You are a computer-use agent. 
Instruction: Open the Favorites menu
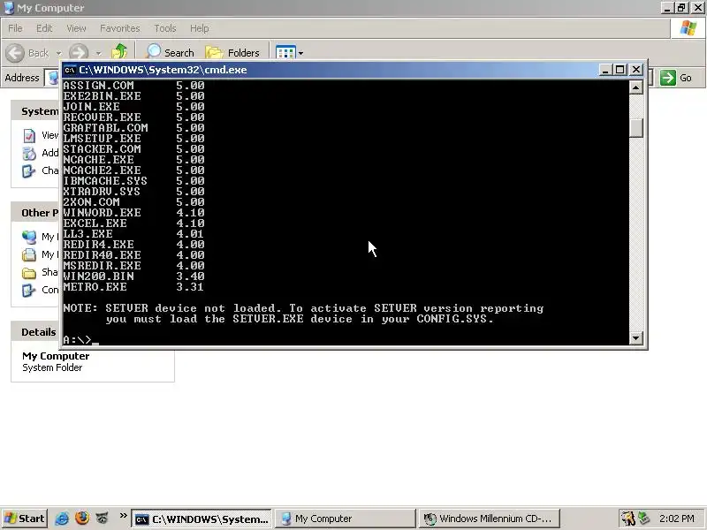120,28
